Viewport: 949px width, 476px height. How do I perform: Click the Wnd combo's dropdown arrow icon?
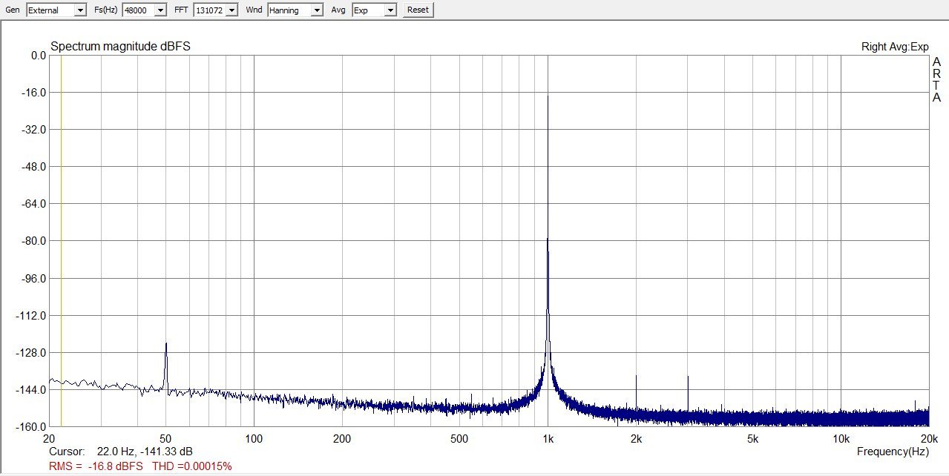(x=317, y=10)
